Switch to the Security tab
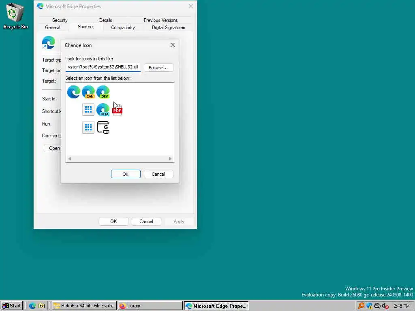The width and height of the screenshot is (415, 311). pos(60,20)
